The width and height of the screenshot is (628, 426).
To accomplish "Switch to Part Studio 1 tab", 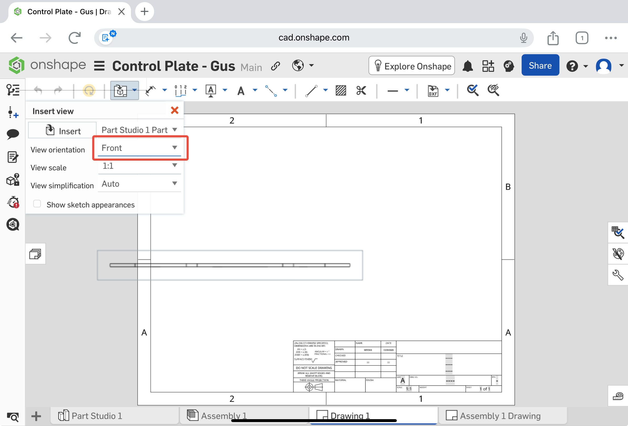I will click(97, 416).
